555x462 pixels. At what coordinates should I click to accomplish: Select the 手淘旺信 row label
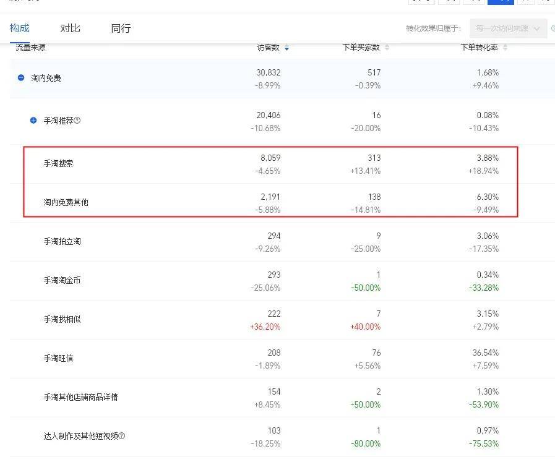point(58,358)
